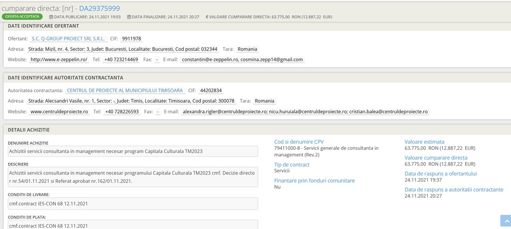511x229 pixels.
Task: Click the Oferta Acceptata status badge
Action: (22, 17)
